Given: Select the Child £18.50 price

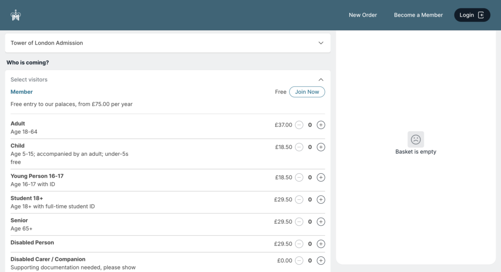Looking at the screenshot, I should click(x=284, y=147).
